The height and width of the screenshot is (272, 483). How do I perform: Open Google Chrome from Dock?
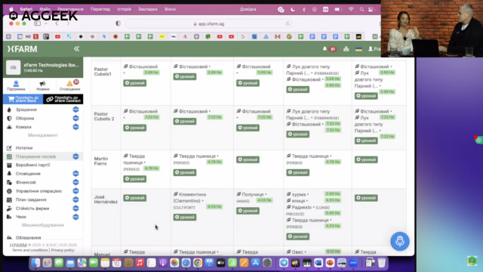pos(198,263)
